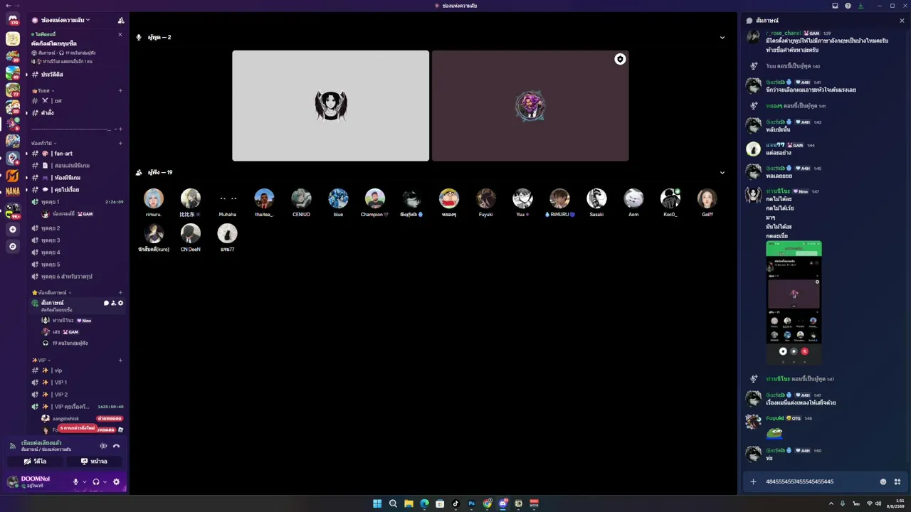Image resolution: width=911 pixels, height=512 pixels.
Task: Click Fuyuki username in chat panel
Action: pyautogui.click(x=774, y=418)
